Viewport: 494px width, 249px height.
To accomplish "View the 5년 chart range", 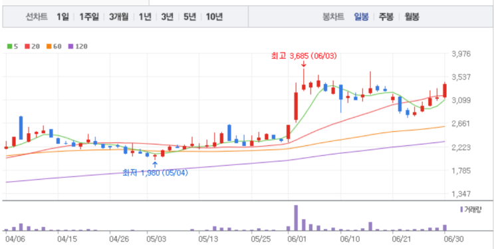I will tap(189, 17).
